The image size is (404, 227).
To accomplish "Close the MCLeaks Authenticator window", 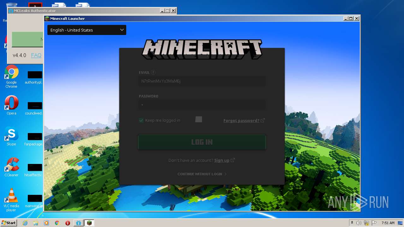I will [173, 11].
